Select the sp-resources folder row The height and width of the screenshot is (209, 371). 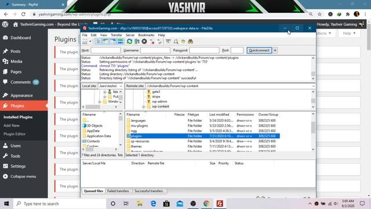coord(203,141)
